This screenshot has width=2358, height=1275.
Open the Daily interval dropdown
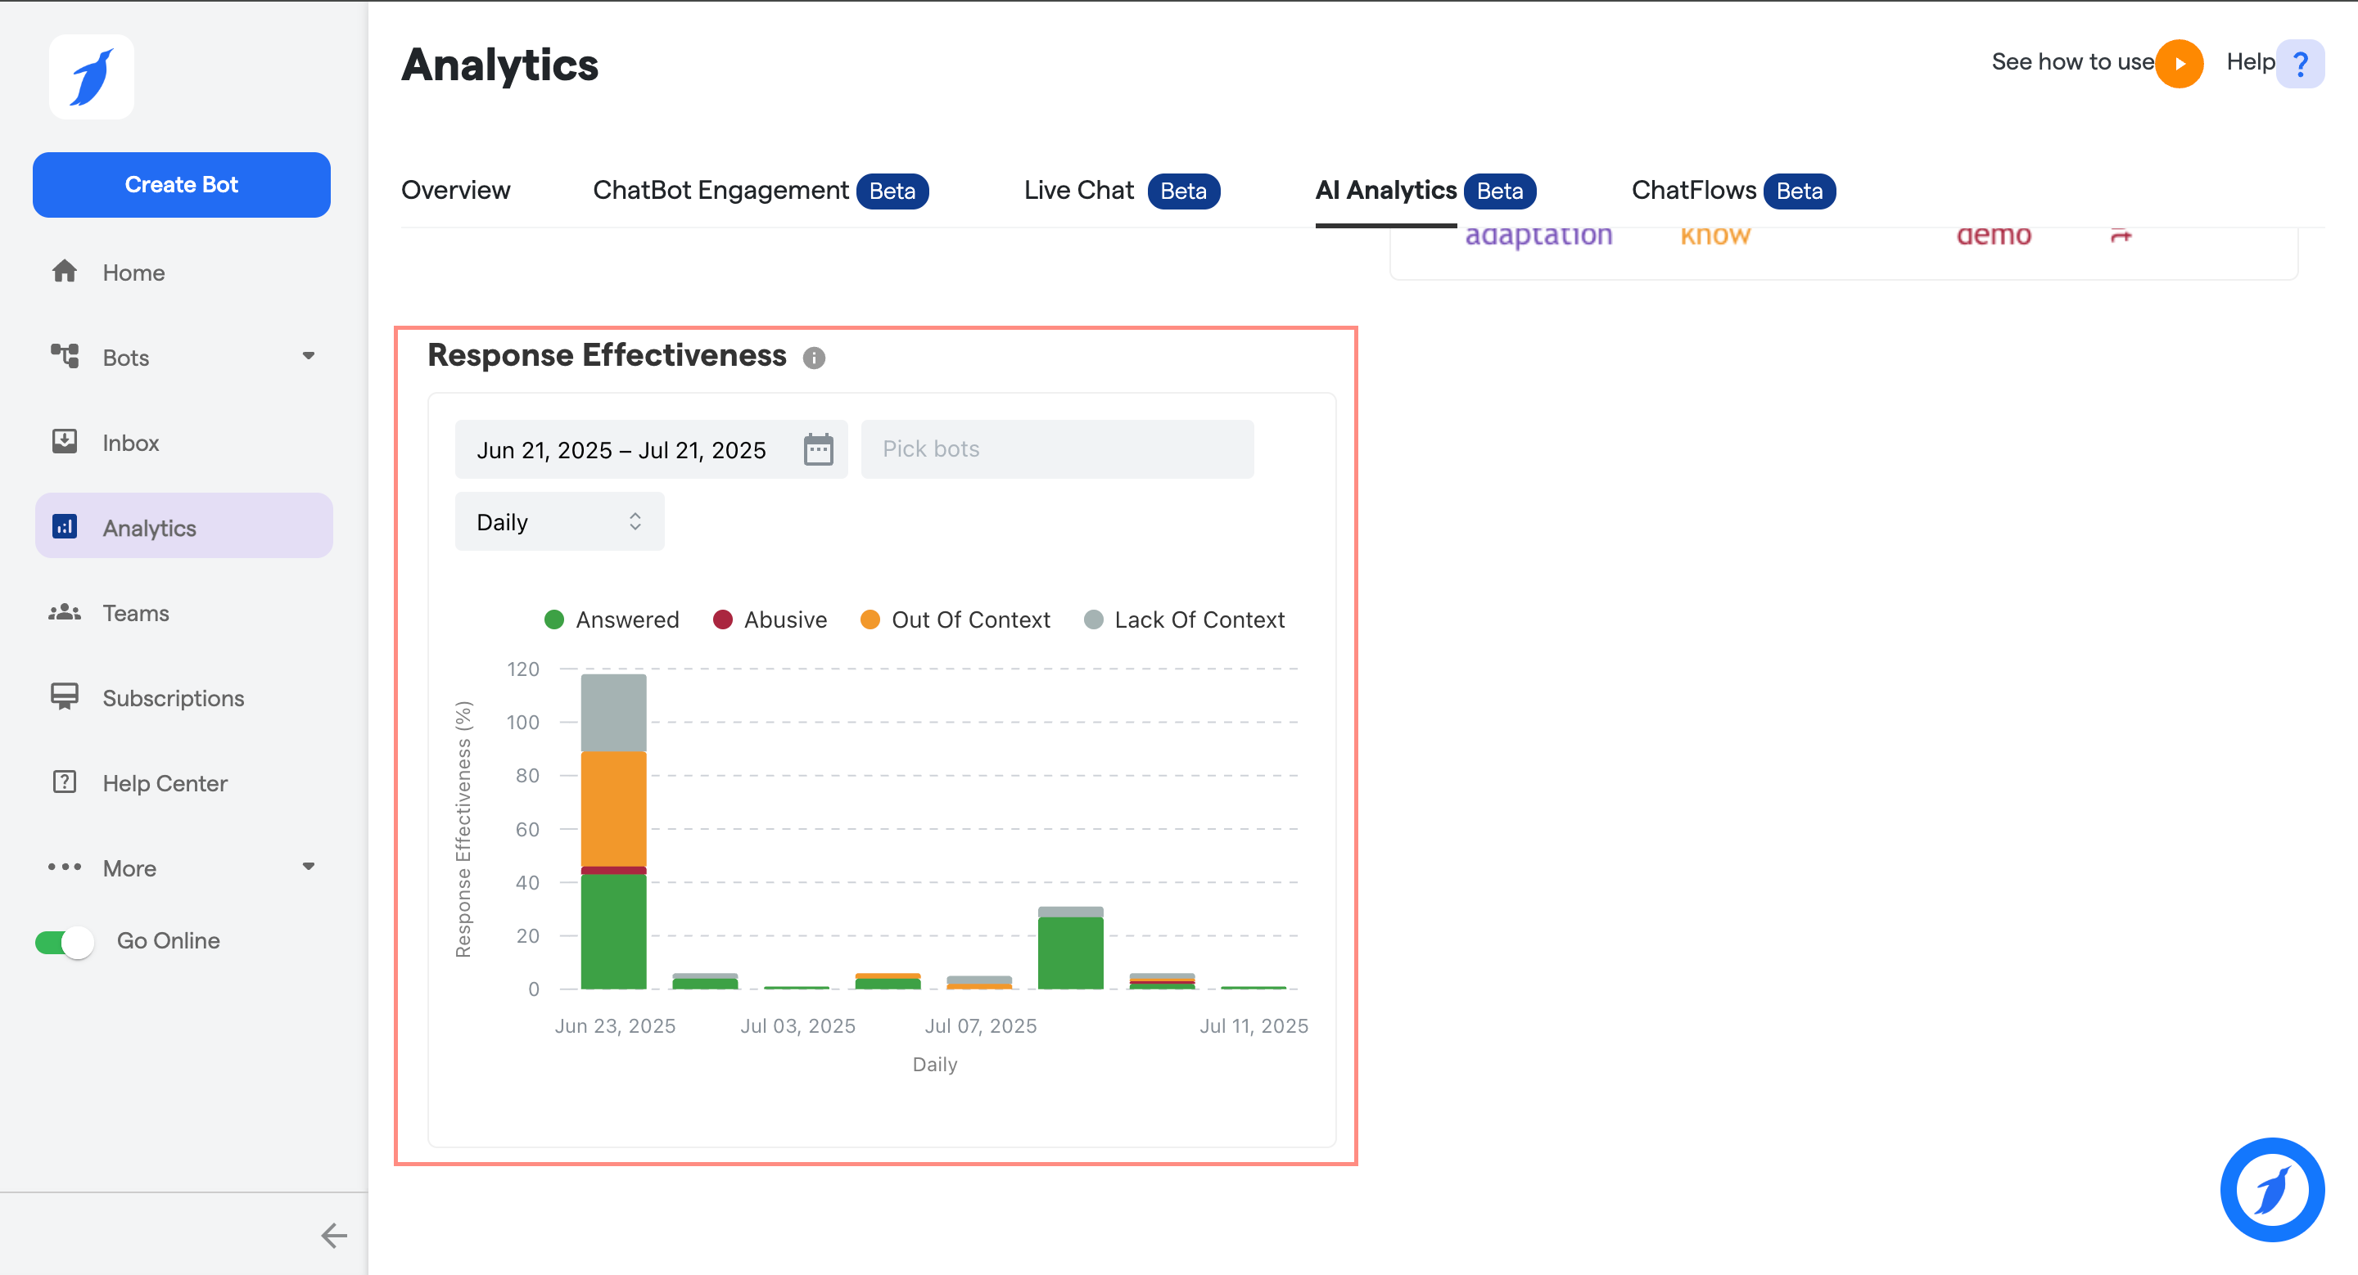click(559, 521)
